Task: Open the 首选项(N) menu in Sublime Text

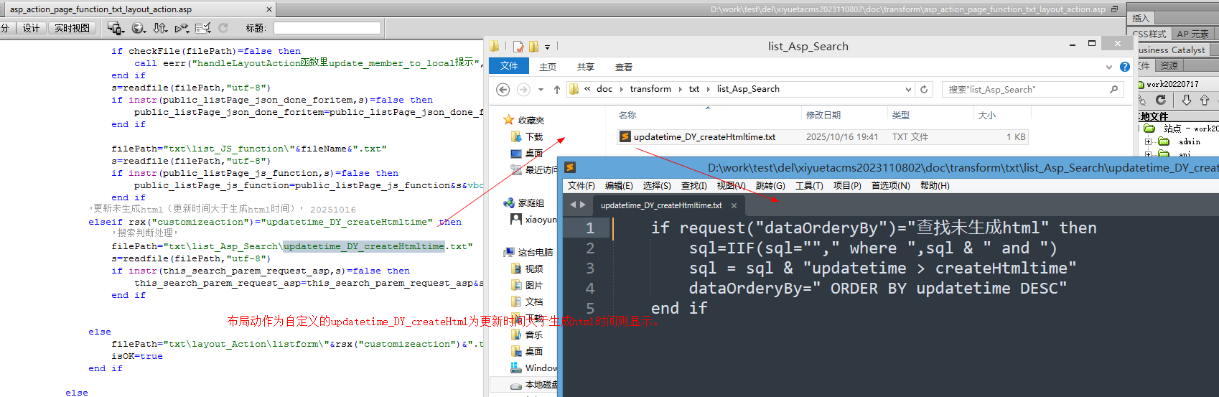Action: click(890, 186)
